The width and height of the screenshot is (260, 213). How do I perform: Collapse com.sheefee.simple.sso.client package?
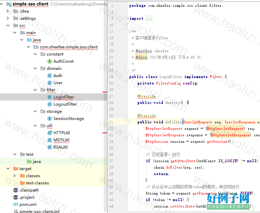[x=28, y=47]
